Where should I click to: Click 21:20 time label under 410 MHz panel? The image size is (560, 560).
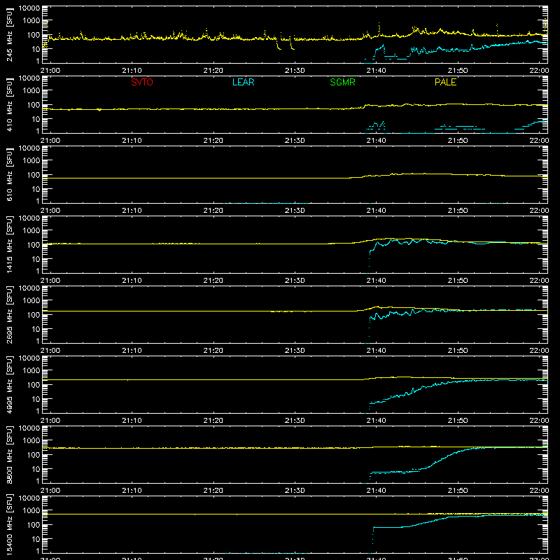tap(213, 141)
